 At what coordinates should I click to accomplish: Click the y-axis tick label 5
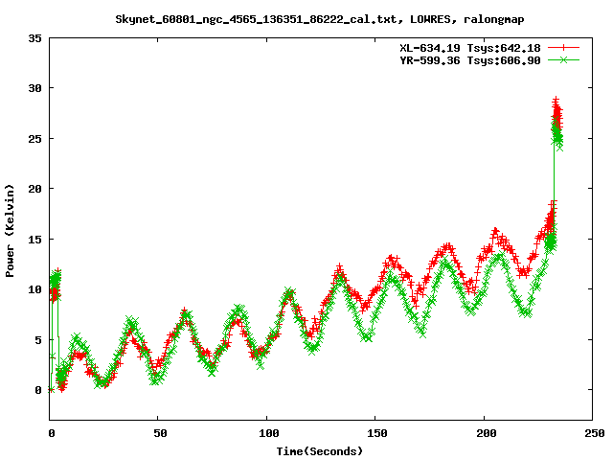38,340
